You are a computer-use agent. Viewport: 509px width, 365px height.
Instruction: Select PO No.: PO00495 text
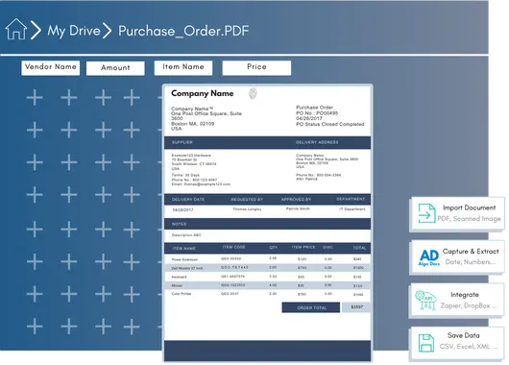click(x=317, y=113)
